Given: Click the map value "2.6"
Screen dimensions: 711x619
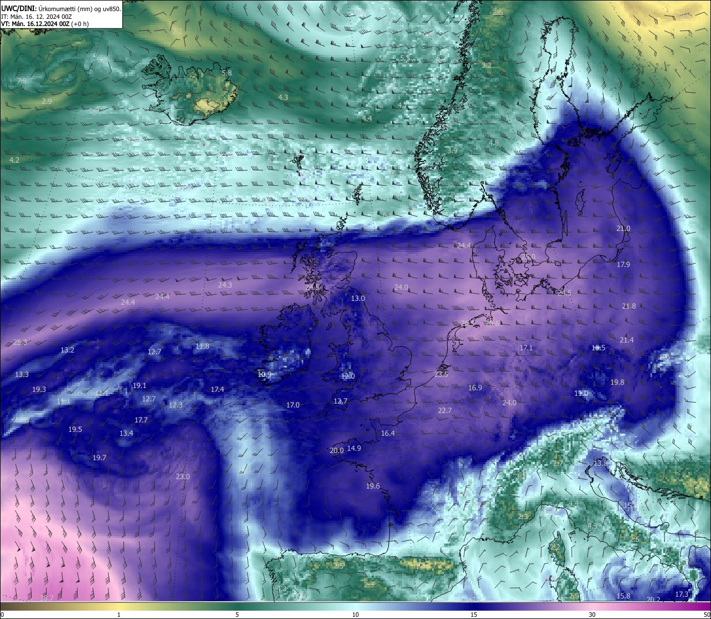Looking at the screenshot, I should click(x=498, y=13).
